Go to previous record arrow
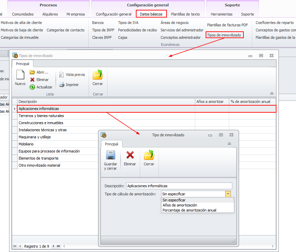The height and width of the screenshot is (252, 296). pyautogui.click(x=20, y=246)
